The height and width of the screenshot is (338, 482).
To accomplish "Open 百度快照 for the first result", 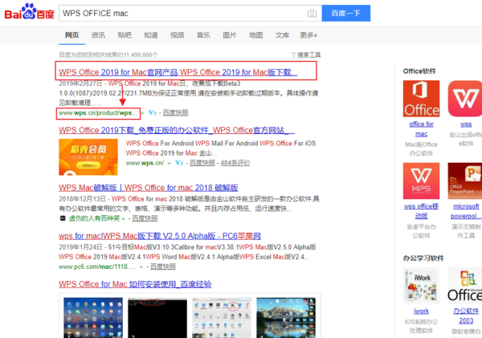I will point(175,112).
